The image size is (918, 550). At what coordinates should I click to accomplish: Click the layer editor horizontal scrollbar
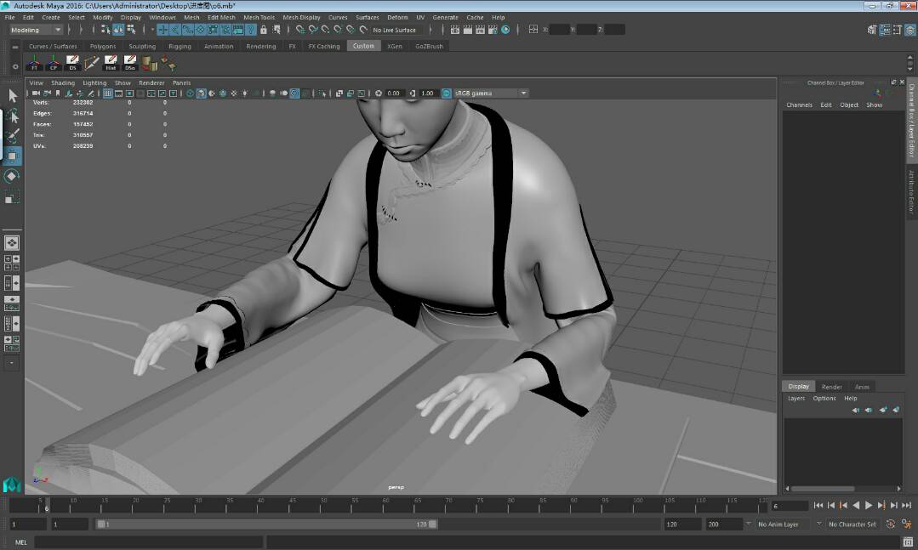823,489
